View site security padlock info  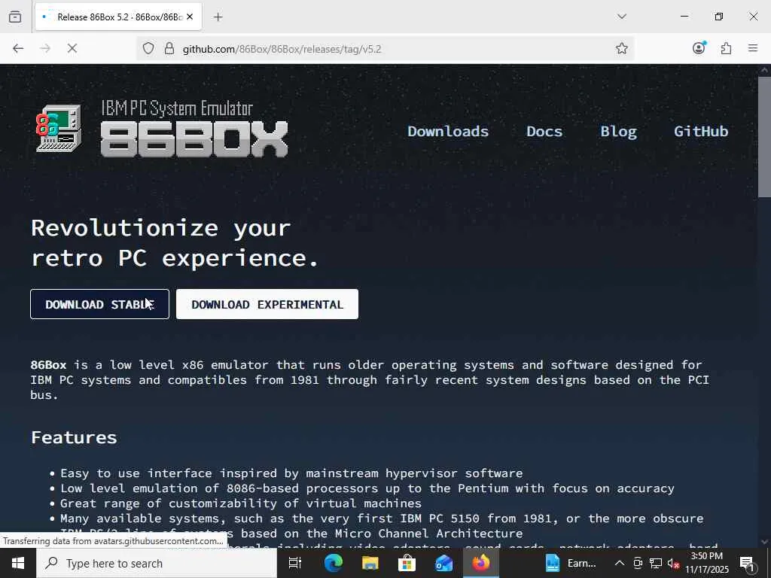[x=169, y=48]
